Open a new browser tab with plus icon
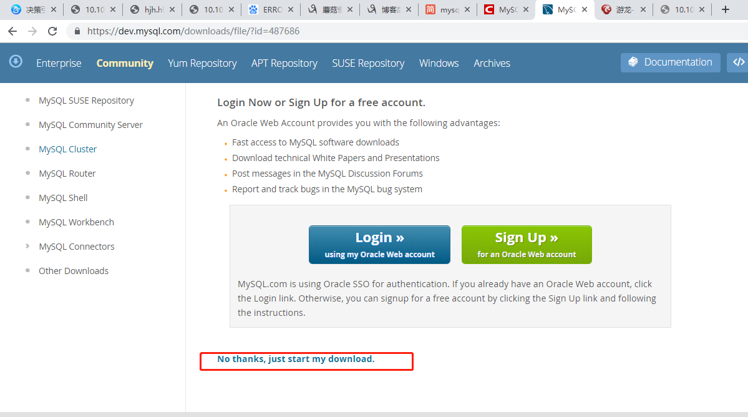 (x=725, y=9)
